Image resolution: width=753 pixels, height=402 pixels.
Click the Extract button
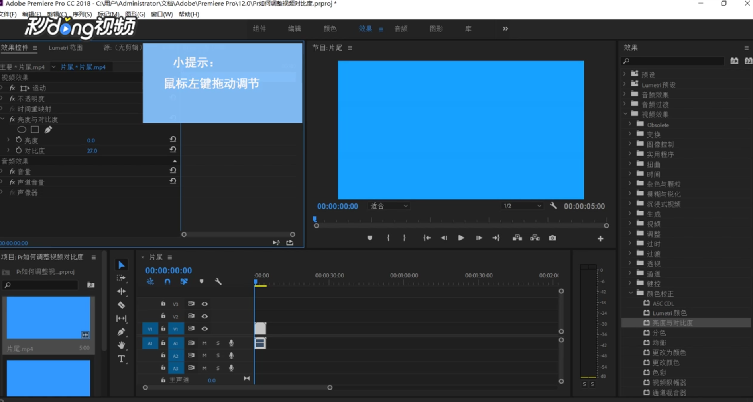coord(535,238)
